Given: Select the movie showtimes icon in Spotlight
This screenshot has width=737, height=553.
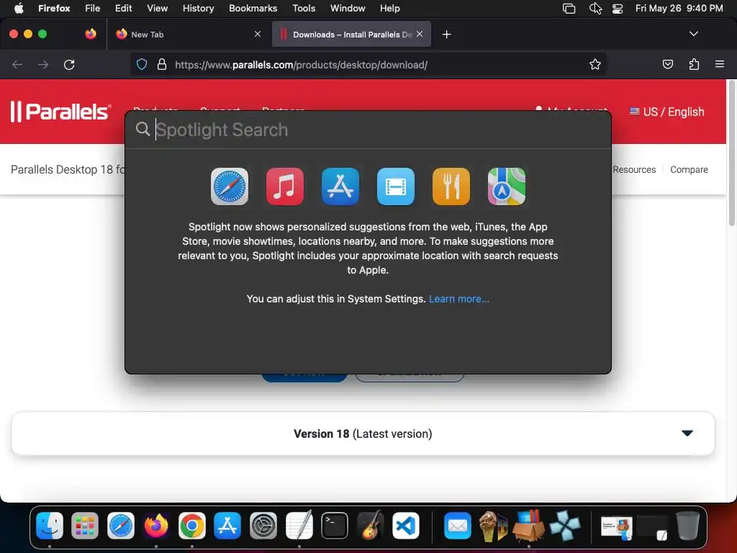Looking at the screenshot, I should 396,186.
